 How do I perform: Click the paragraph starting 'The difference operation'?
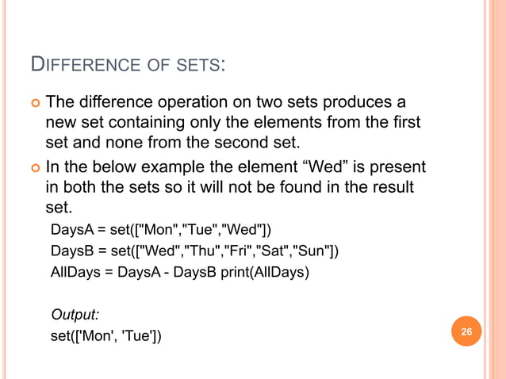click(232, 122)
